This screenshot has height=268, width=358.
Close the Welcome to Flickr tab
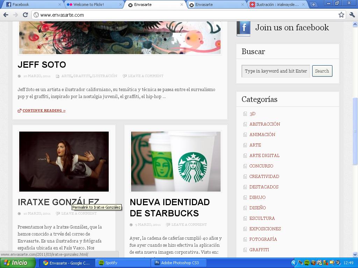point(121,5)
